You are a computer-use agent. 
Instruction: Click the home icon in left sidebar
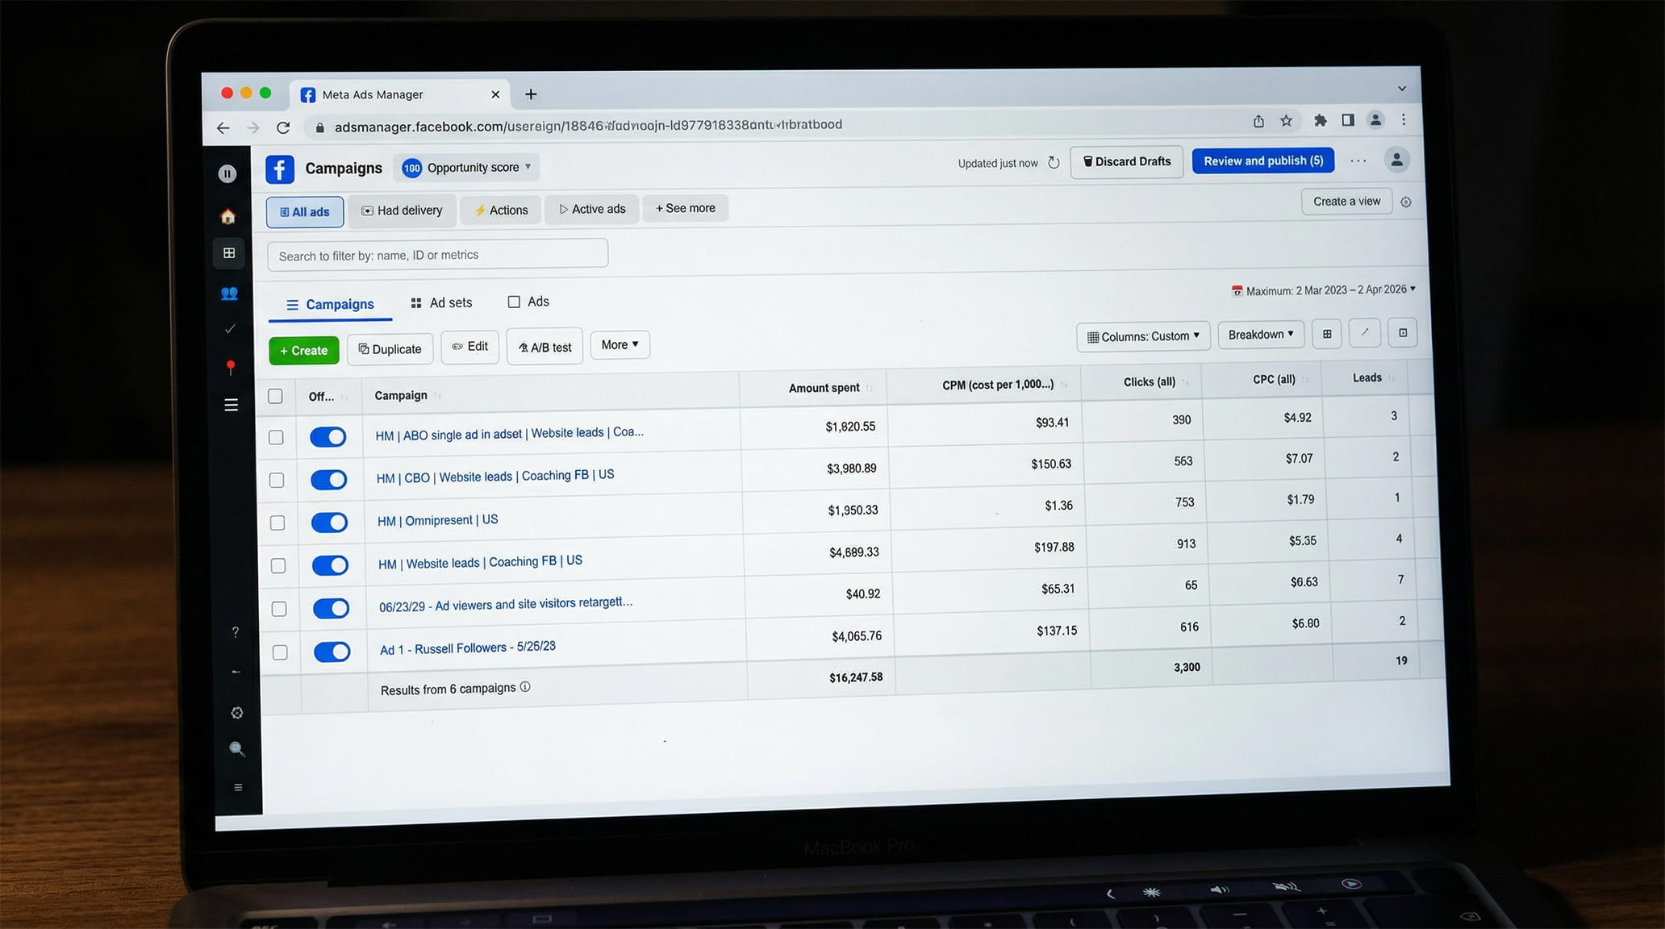pos(228,216)
